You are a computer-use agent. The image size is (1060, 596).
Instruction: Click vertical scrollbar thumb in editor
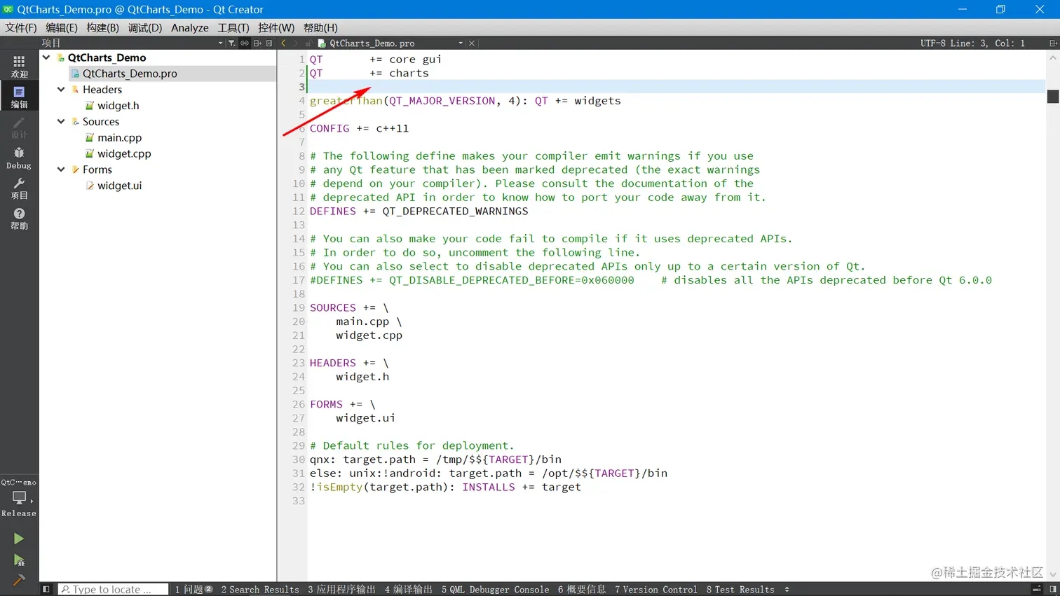pyautogui.click(x=1053, y=97)
